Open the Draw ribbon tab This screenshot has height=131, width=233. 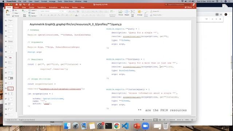pyautogui.click(x=24, y=7)
